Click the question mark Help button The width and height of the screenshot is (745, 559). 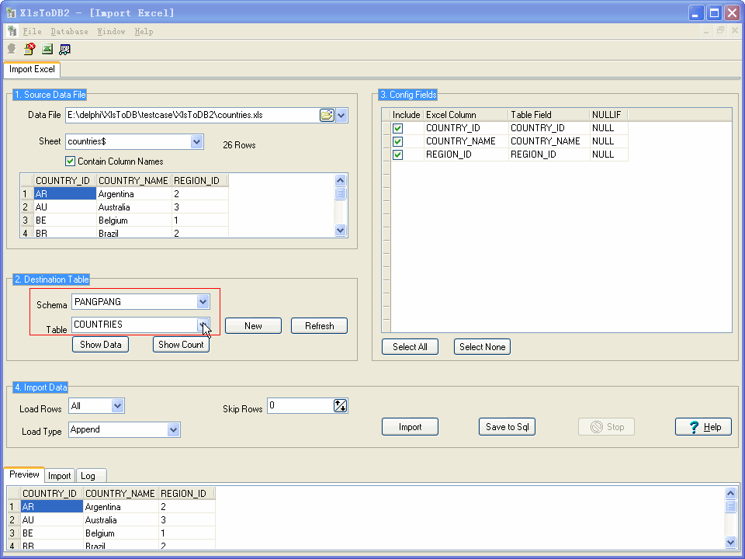pyautogui.click(x=703, y=427)
